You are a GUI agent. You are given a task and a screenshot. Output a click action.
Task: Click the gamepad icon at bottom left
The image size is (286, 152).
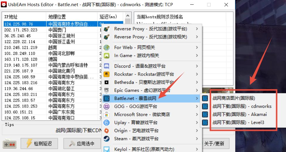click(10, 144)
